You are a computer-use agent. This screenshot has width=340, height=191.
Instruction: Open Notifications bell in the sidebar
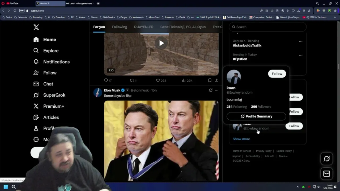(51, 62)
